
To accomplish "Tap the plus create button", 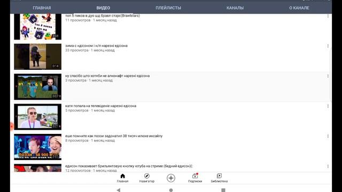I will pos(171,178).
